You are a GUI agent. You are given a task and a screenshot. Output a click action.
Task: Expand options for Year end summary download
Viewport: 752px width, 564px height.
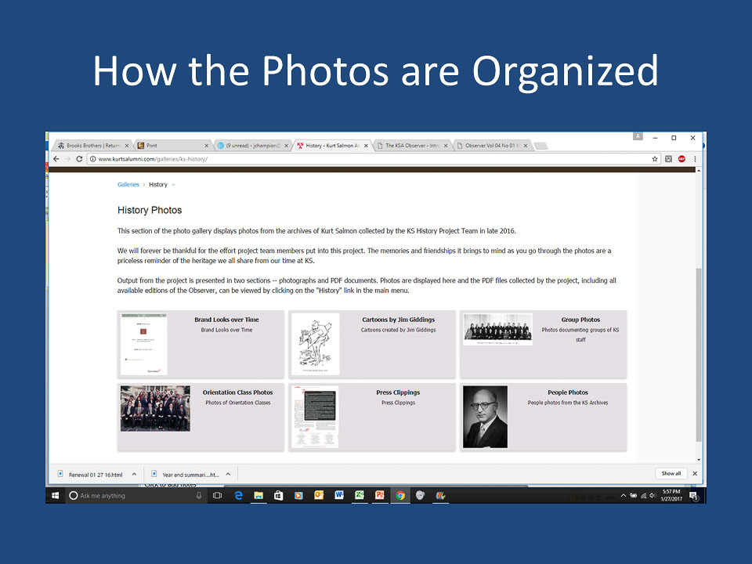(228, 474)
